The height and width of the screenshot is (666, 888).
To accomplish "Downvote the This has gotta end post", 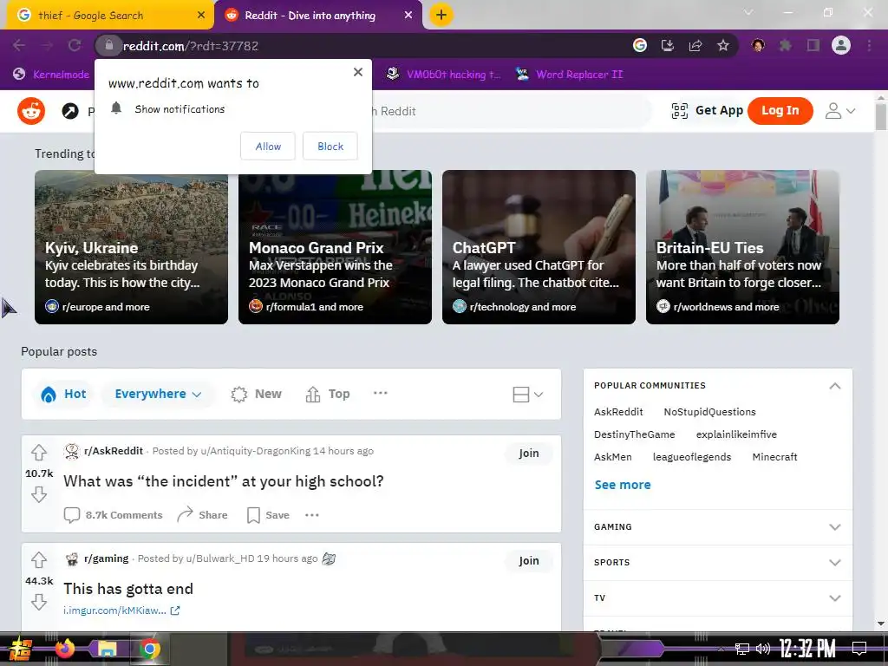I will 38,602.
